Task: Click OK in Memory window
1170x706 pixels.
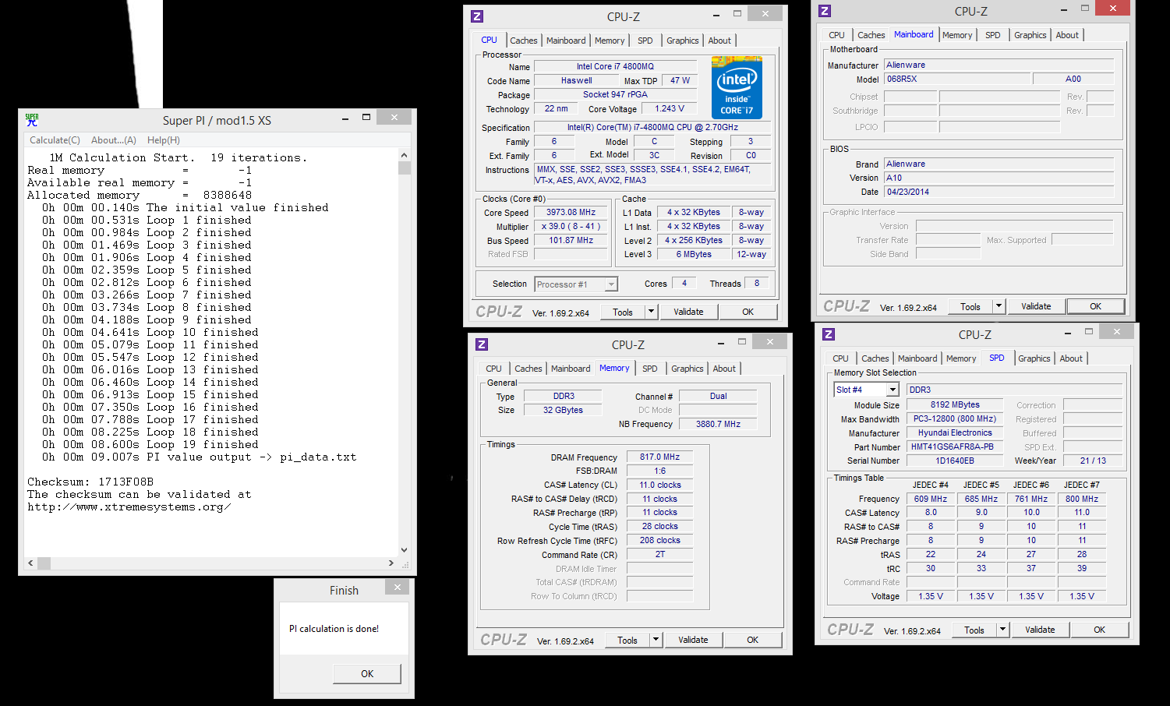Action: coord(752,640)
